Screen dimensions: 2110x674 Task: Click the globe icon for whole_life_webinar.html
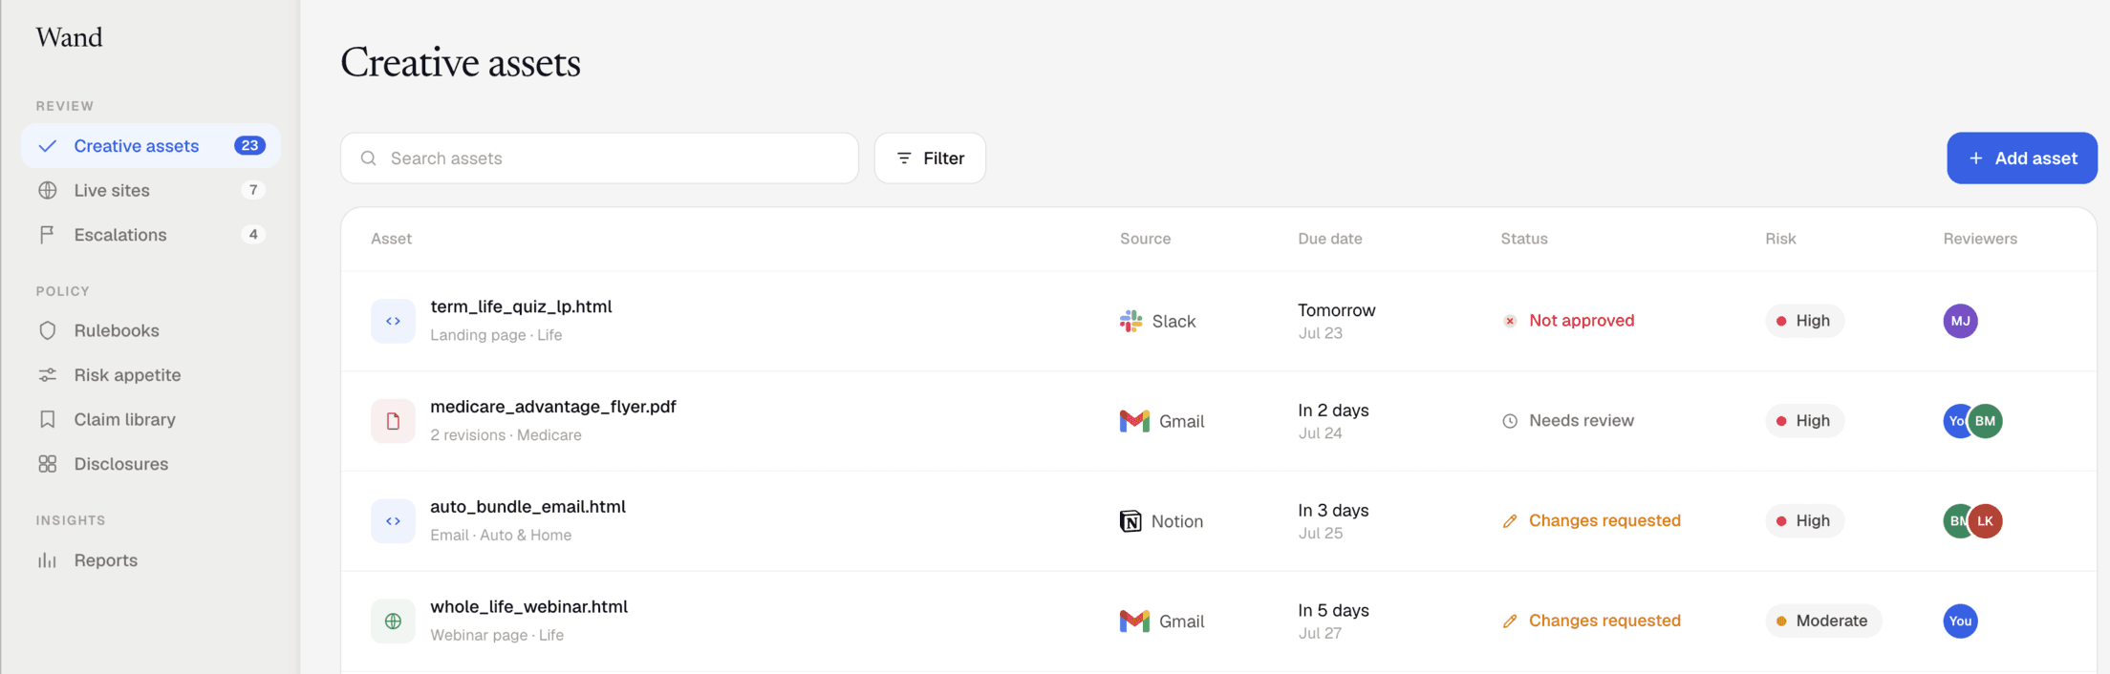(393, 621)
